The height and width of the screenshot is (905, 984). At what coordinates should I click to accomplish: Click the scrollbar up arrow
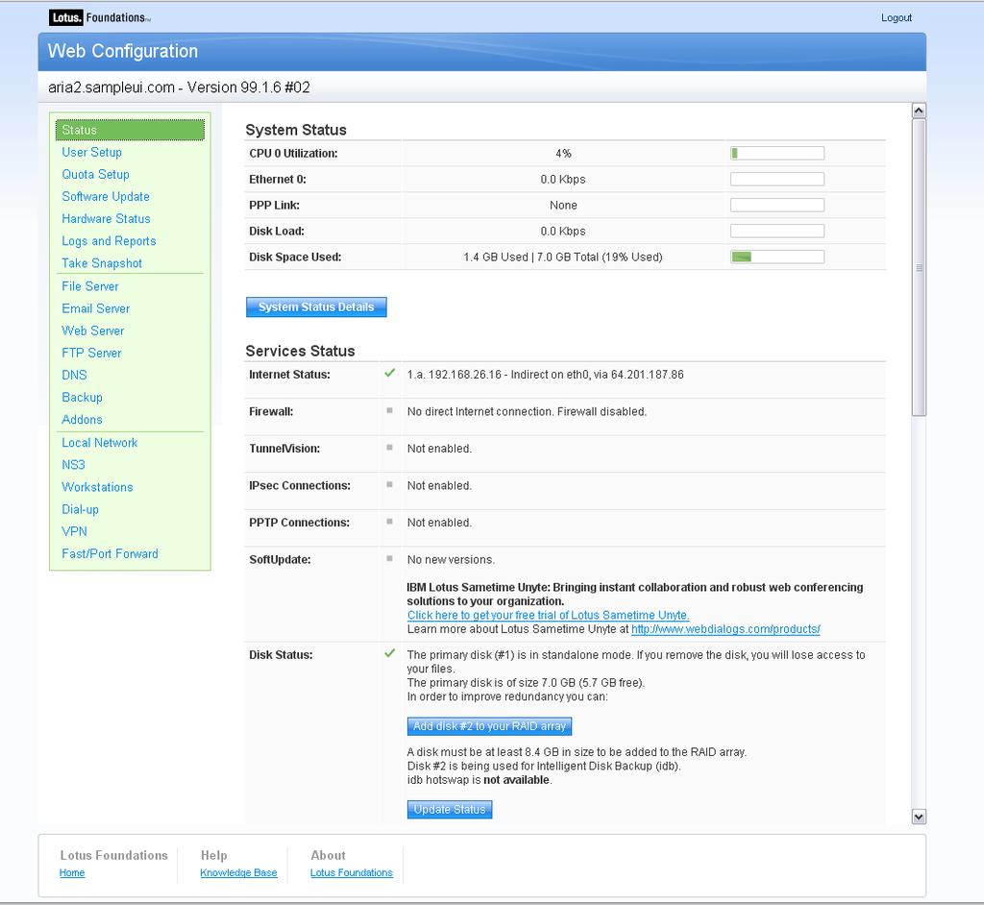coord(919,111)
